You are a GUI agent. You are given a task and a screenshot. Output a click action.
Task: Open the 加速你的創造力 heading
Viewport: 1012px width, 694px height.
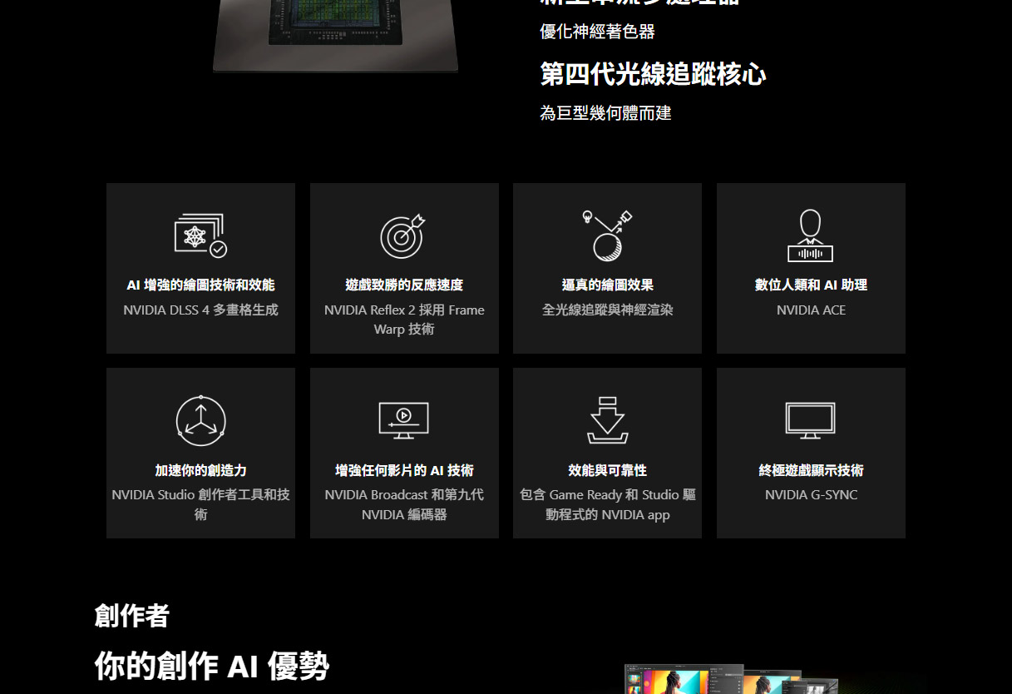pyautogui.click(x=200, y=470)
